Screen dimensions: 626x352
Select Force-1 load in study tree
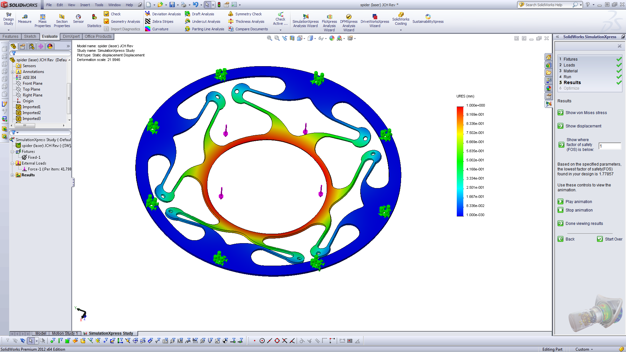coord(47,169)
